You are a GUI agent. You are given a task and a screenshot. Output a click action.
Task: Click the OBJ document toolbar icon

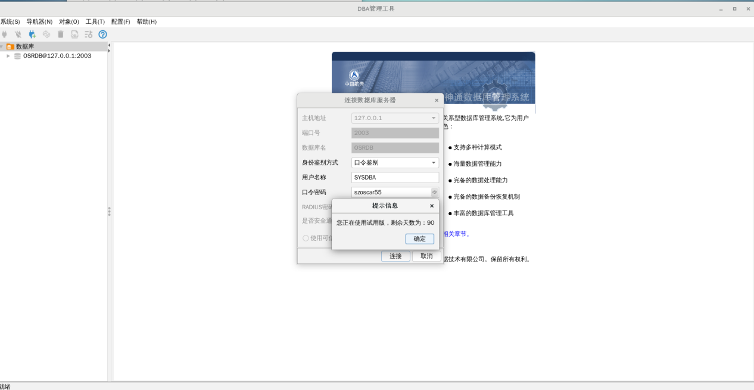click(74, 34)
